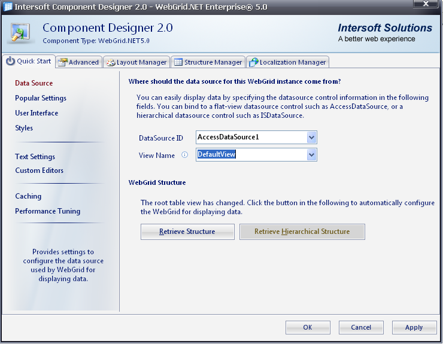Open User Interface settings
Image resolution: width=443 pixels, height=344 pixels.
pyautogui.click(x=37, y=113)
